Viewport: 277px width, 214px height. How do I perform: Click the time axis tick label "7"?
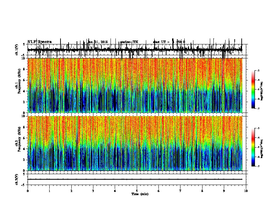click(x=180, y=191)
